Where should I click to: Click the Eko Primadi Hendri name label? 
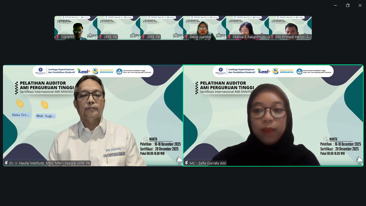pos(293,37)
